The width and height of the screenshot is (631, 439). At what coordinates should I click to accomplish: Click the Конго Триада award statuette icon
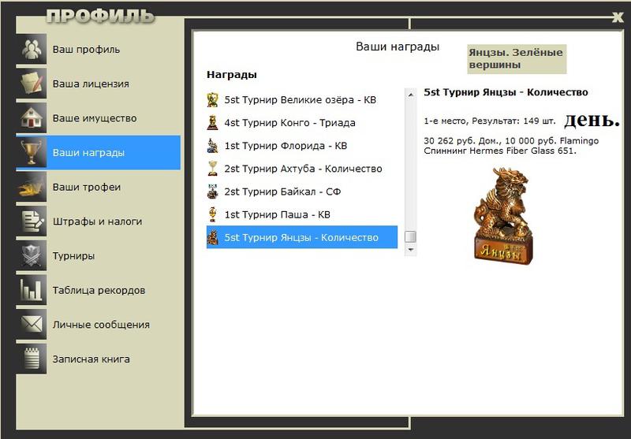coord(212,123)
